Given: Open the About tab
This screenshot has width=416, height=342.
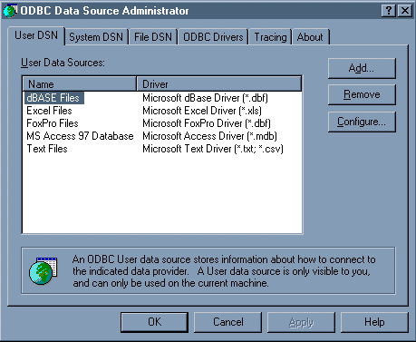Looking at the screenshot, I should [x=310, y=37].
